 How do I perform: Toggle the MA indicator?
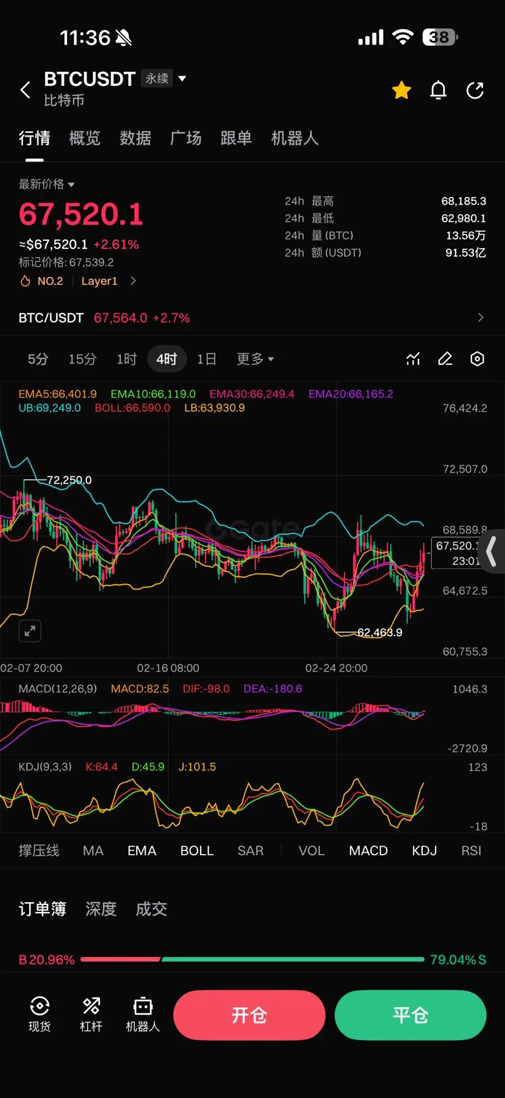click(93, 851)
